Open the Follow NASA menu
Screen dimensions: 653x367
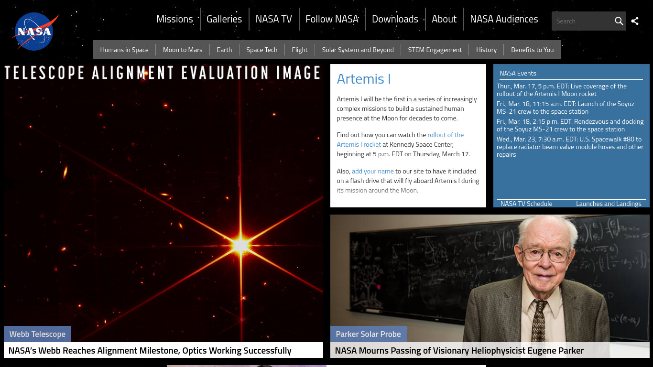332,19
